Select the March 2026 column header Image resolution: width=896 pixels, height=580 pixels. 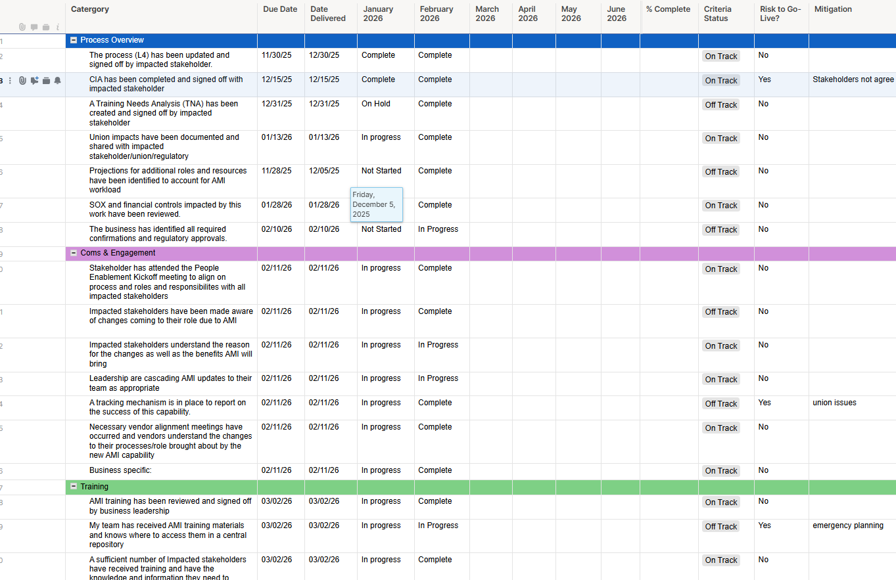coord(491,16)
